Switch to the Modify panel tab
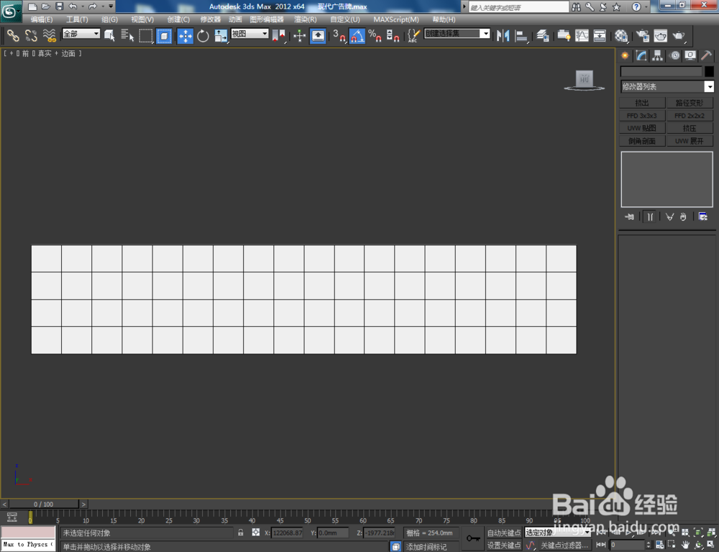Viewport: 719px width, 552px height. click(x=641, y=56)
